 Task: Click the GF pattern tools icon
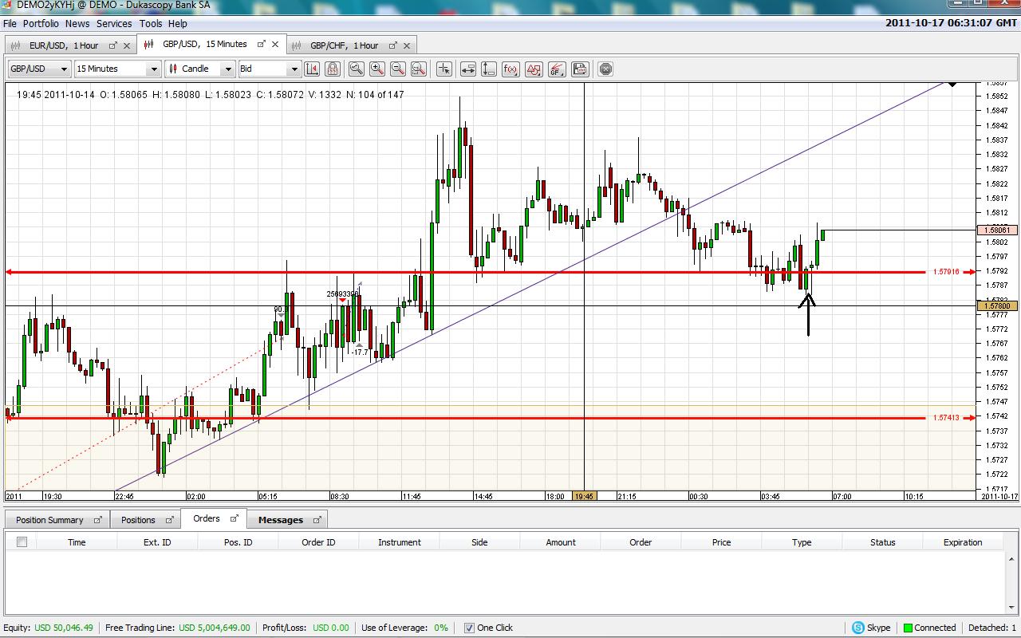[557, 69]
